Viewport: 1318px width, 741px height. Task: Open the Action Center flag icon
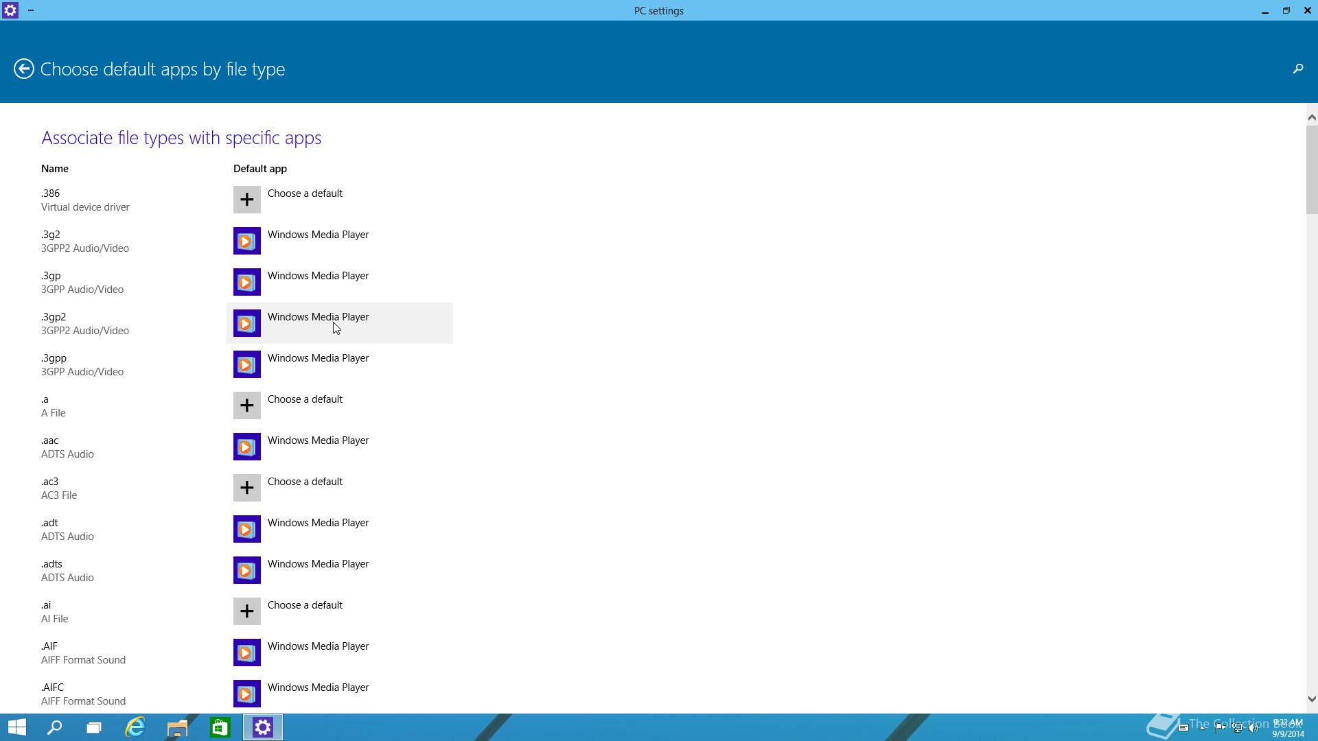tap(1220, 728)
